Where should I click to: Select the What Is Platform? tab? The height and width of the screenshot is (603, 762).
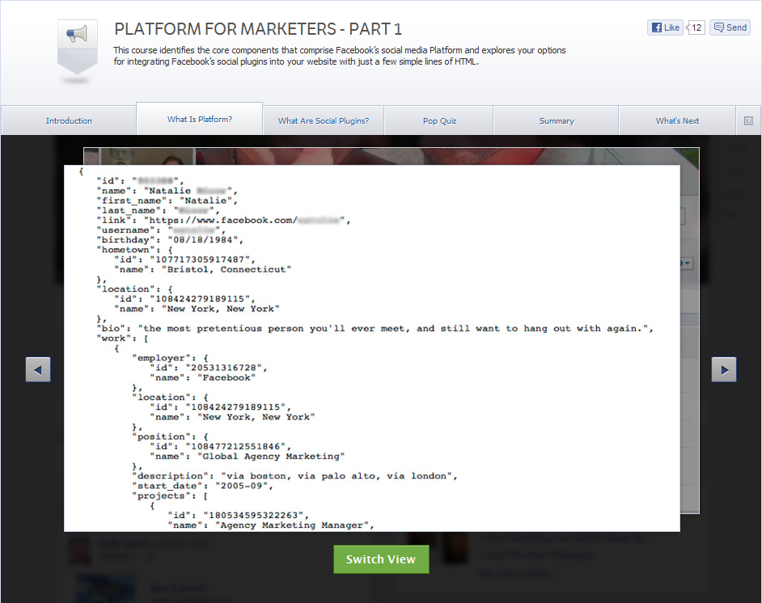coord(200,119)
